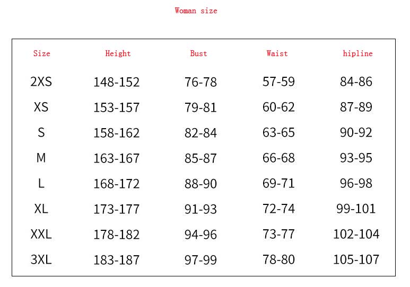Select the "Bust" column header
Screen dimensions: 410x287
[x=198, y=53]
